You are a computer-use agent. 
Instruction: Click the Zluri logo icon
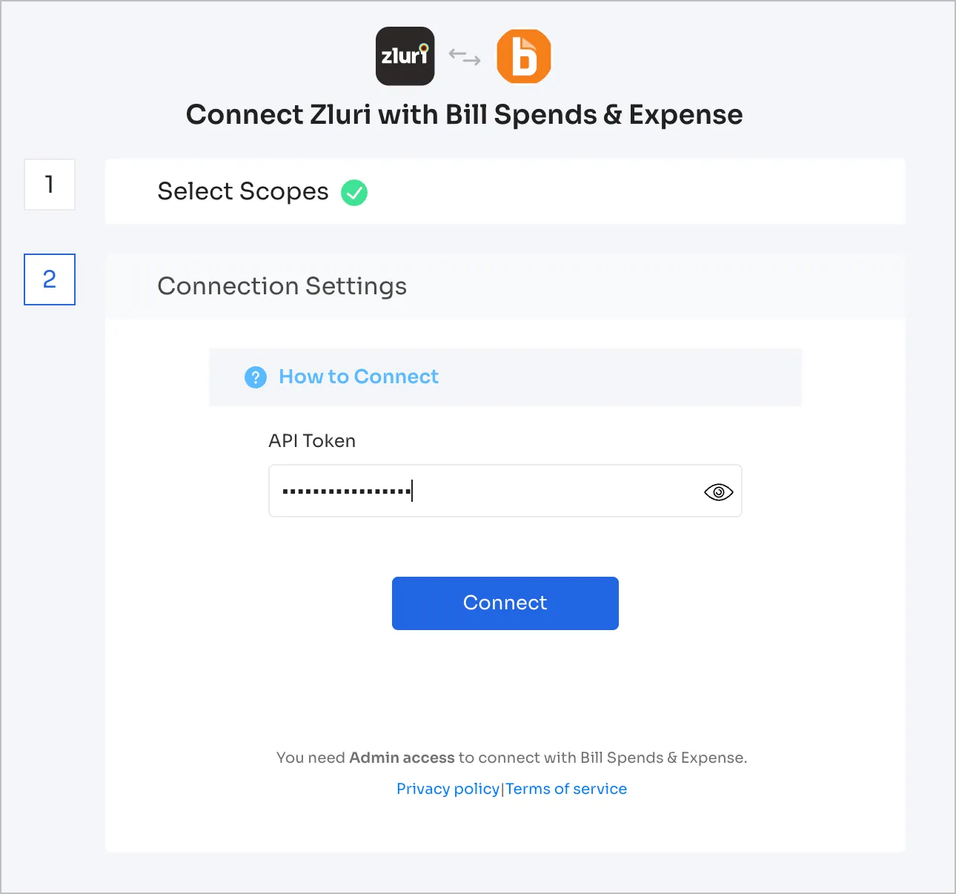[x=405, y=56]
